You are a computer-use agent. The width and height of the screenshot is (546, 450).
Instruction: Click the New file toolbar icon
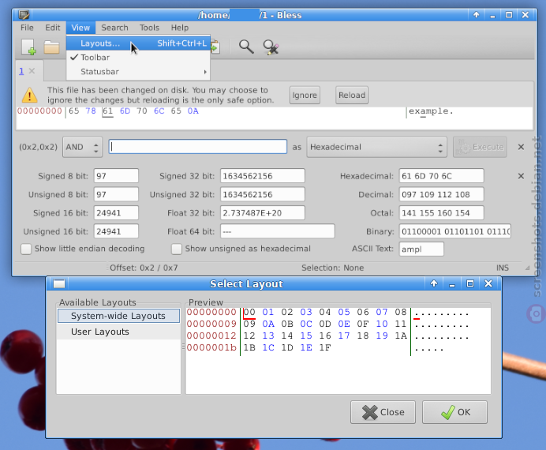click(x=29, y=47)
